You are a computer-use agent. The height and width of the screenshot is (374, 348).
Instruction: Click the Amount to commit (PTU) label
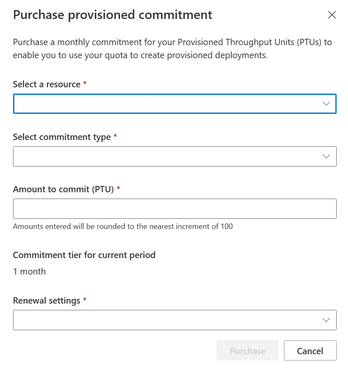(63, 189)
